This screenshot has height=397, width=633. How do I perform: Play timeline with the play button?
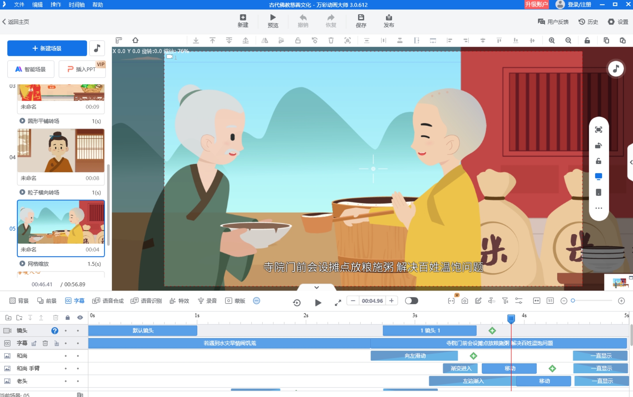click(x=318, y=303)
